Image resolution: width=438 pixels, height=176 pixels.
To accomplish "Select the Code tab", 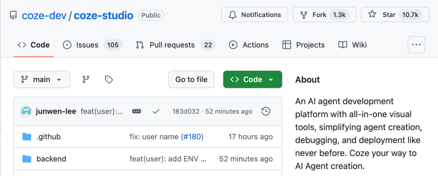I will [34, 45].
